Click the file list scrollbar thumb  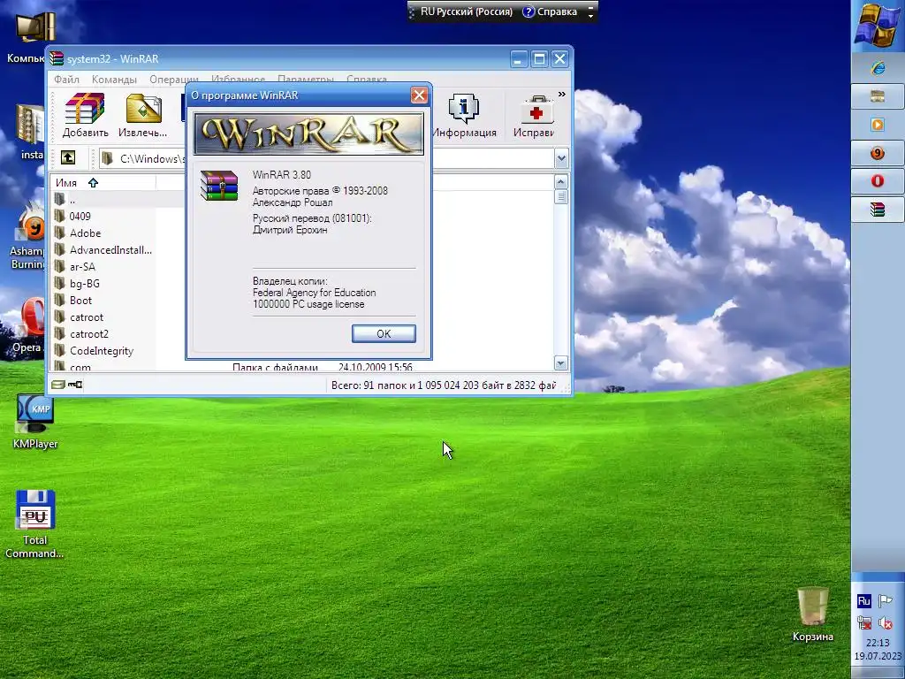point(561,197)
